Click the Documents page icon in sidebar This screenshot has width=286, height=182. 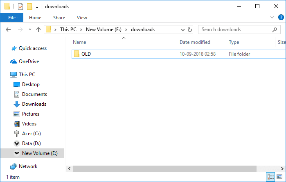point(17,94)
